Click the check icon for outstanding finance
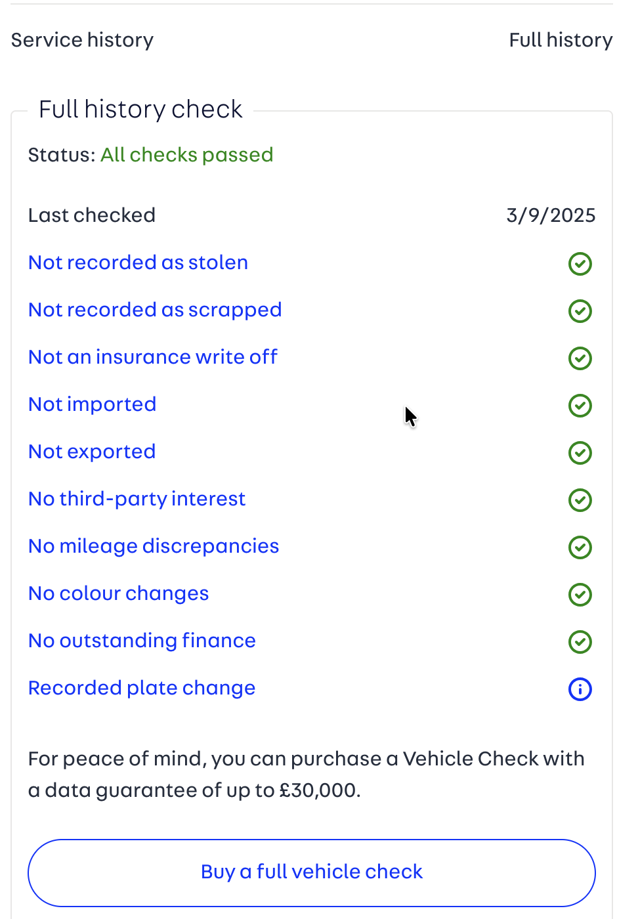 tap(580, 642)
